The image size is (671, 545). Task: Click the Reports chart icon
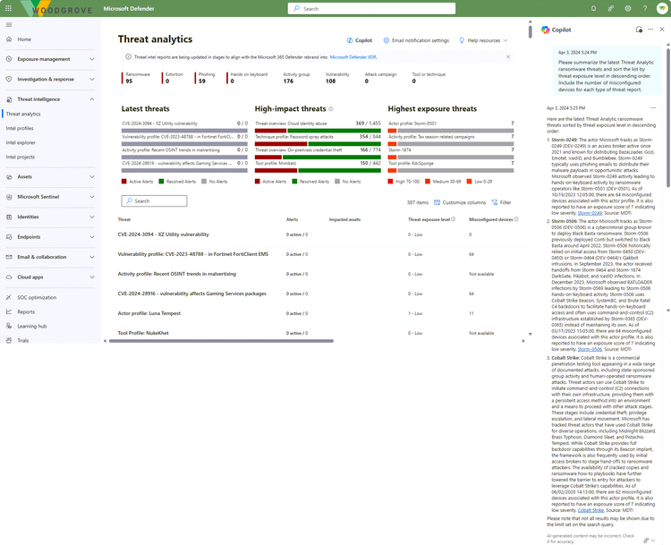click(9, 311)
